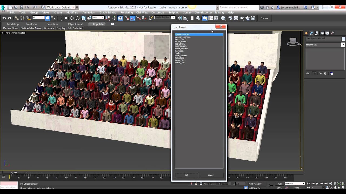Select the FLIPBOARD preset in list
346x194 pixels.
pyautogui.click(x=180, y=44)
